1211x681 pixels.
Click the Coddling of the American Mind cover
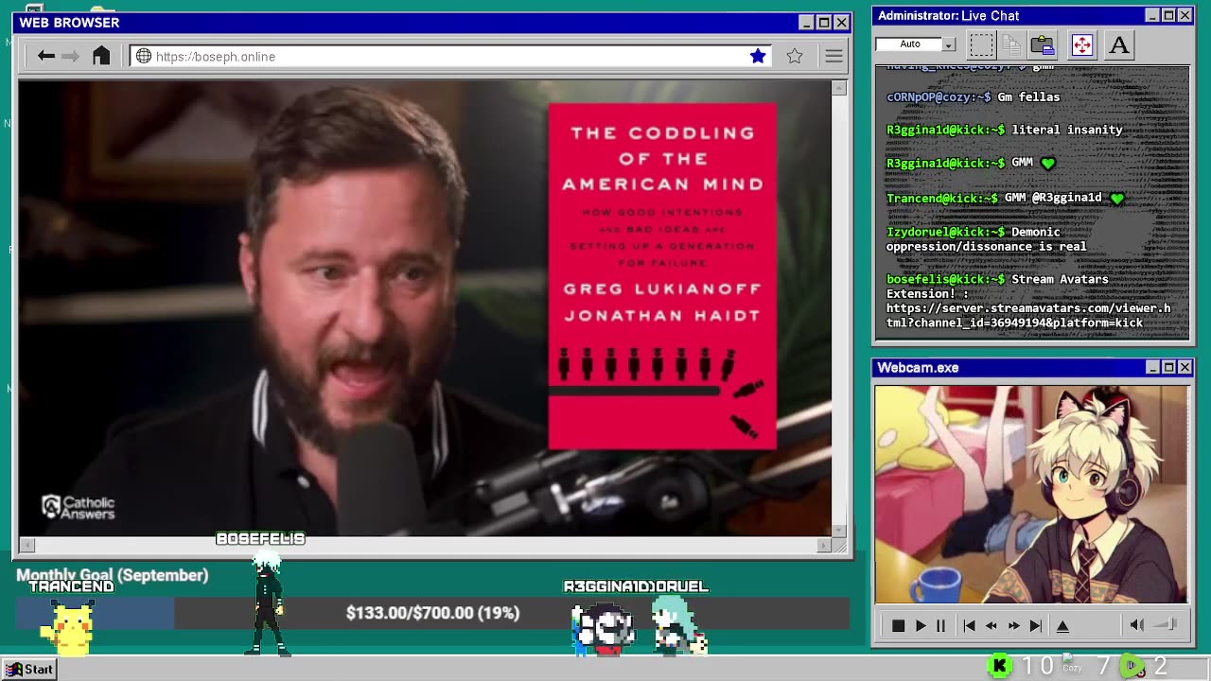[662, 276]
